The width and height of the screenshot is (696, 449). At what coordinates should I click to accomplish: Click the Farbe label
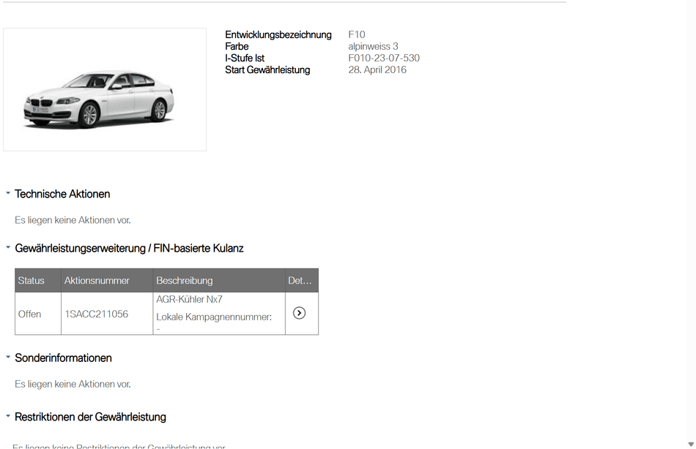pos(237,46)
